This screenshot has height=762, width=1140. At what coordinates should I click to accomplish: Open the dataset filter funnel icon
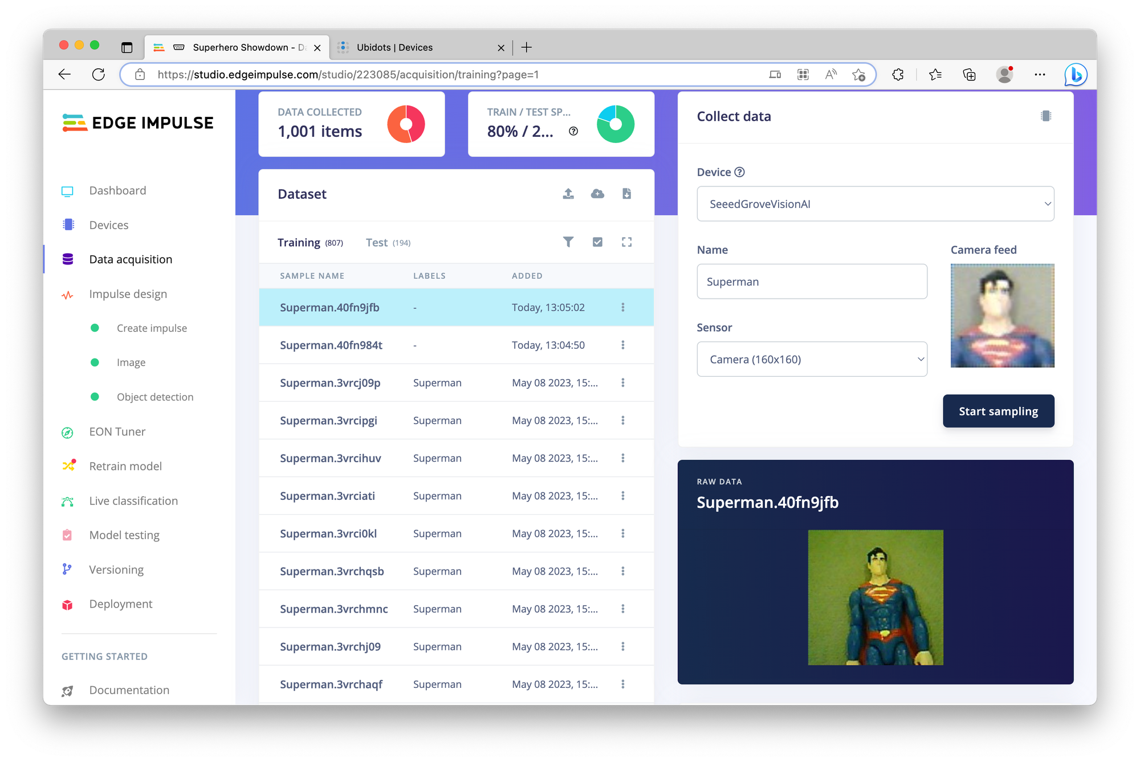(568, 242)
